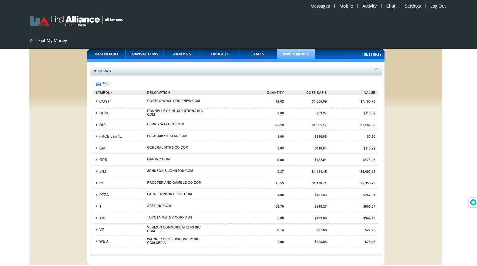Collapse the Positions panel chevron
The width and height of the screenshot is (477, 266).
point(376,70)
